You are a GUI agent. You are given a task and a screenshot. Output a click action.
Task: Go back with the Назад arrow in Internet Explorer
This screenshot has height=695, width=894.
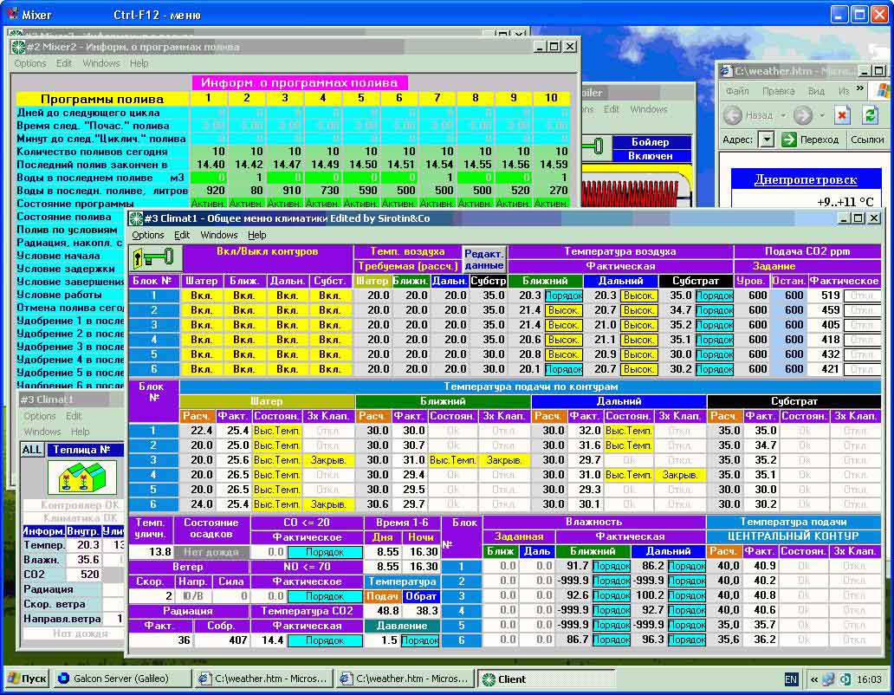click(733, 115)
